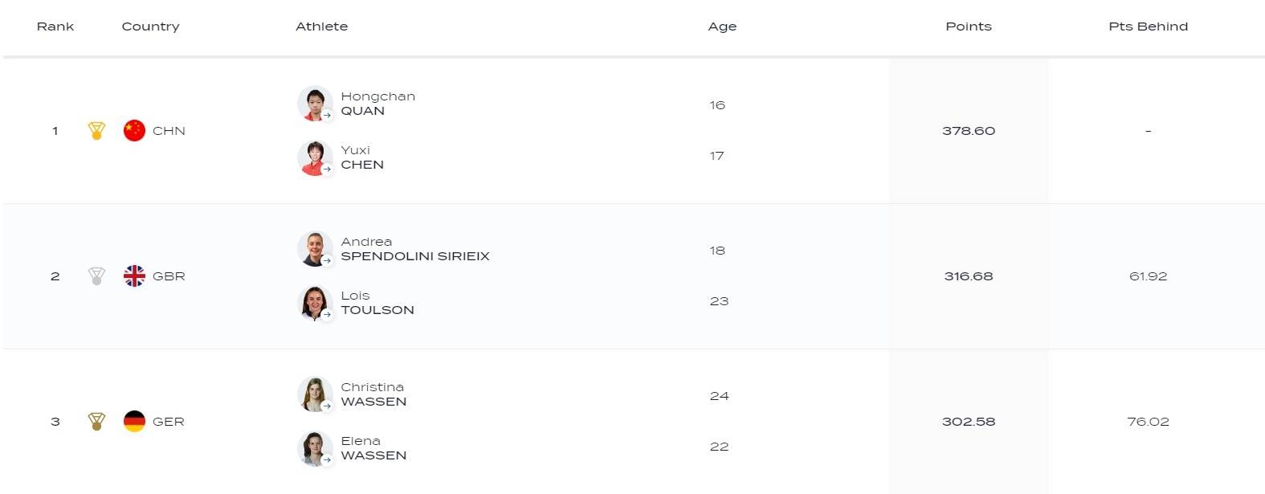Click the China flag icon
The image size is (1265, 494).
click(x=134, y=131)
